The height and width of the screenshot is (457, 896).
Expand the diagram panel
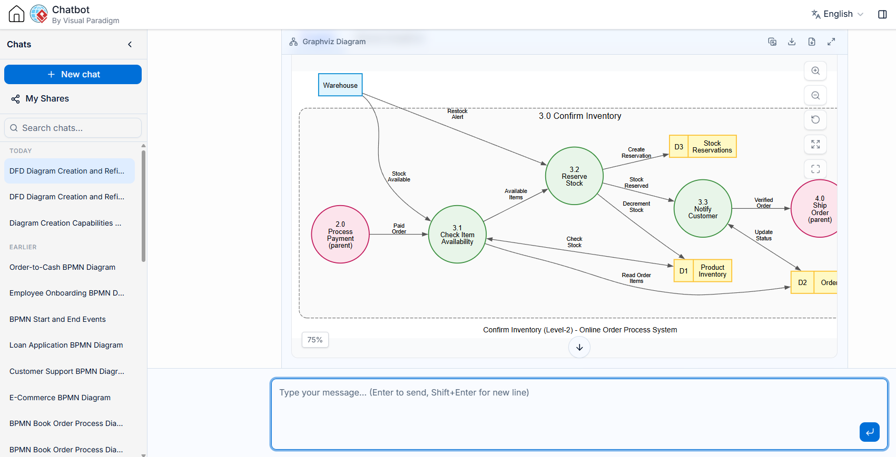(x=831, y=42)
